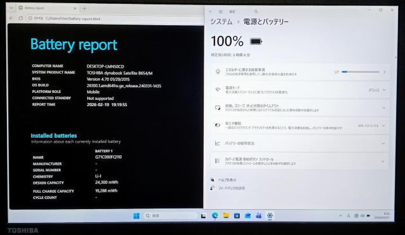Expand lid and power button controls section

(383, 161)
